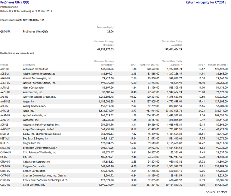The width and height of the screenshot is (231, 196).
Task: Select total recurrent earnings 44,998,270.03
Action: tap(105, 49)
